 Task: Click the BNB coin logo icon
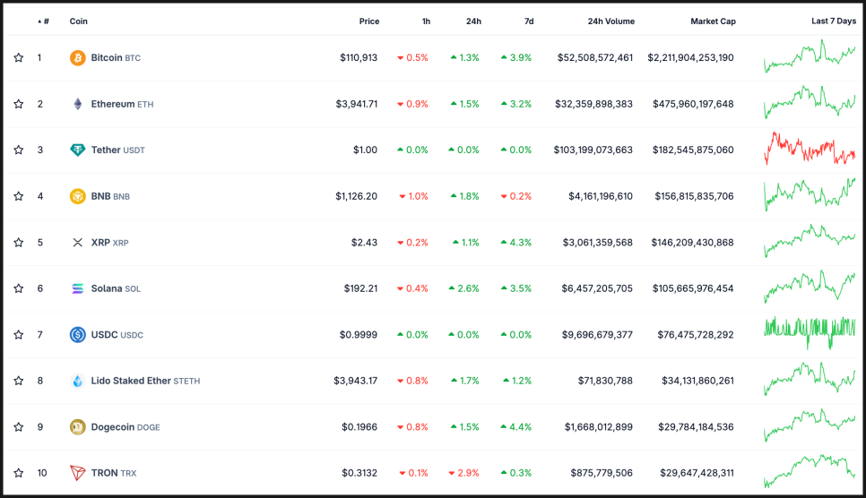(x=78, y=196)
